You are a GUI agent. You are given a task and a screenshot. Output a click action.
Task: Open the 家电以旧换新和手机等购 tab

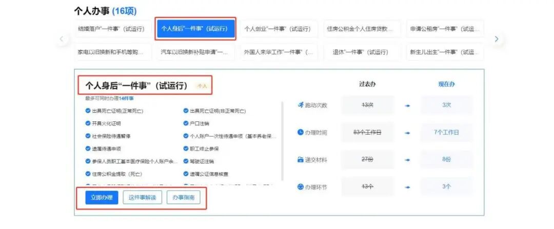click(114, 52)
